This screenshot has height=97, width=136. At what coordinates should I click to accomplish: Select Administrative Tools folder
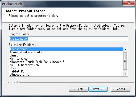66,52
